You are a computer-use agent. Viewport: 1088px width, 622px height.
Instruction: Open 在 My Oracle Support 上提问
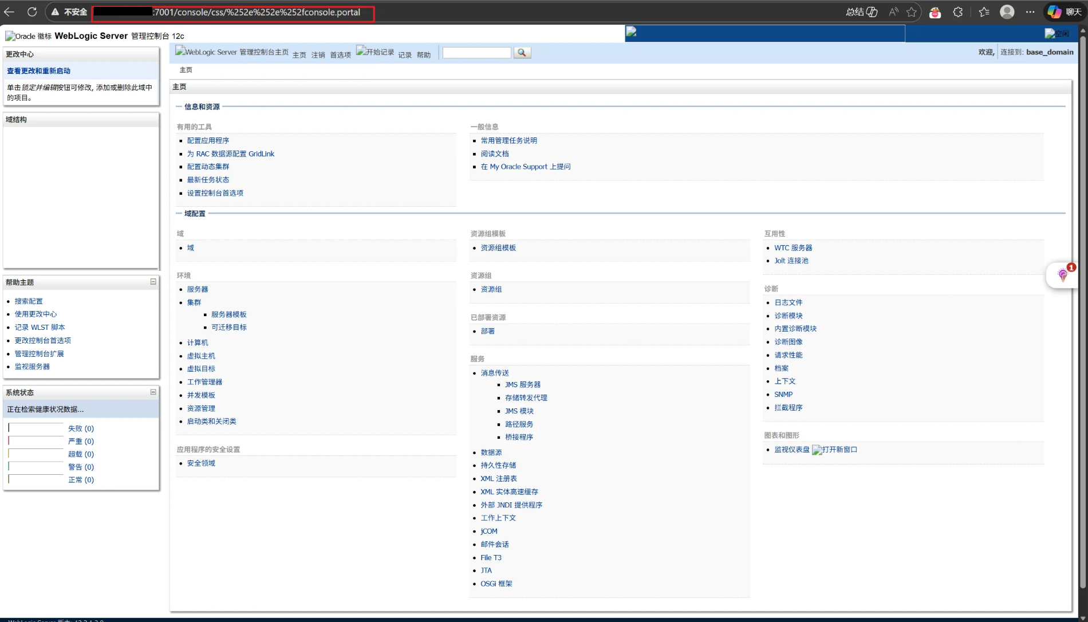(x=526, y=167)
